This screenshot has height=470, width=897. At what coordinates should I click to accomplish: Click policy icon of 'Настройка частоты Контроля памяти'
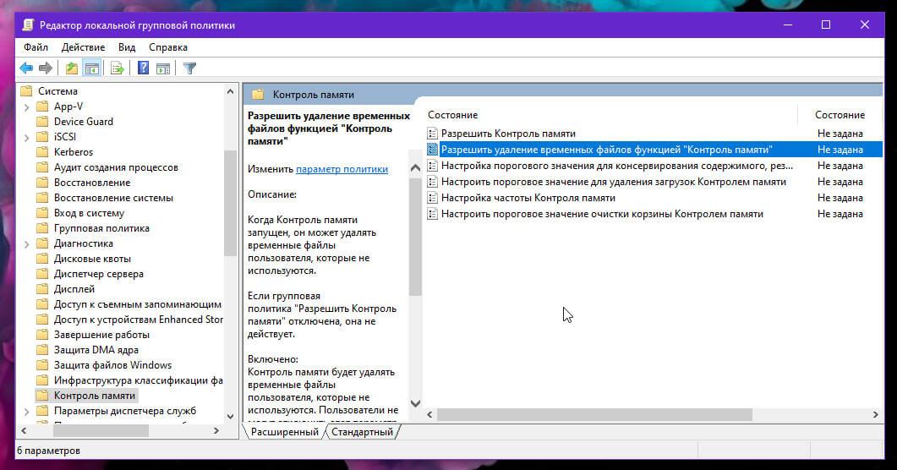pyautogui.click(x=433, y=198)
